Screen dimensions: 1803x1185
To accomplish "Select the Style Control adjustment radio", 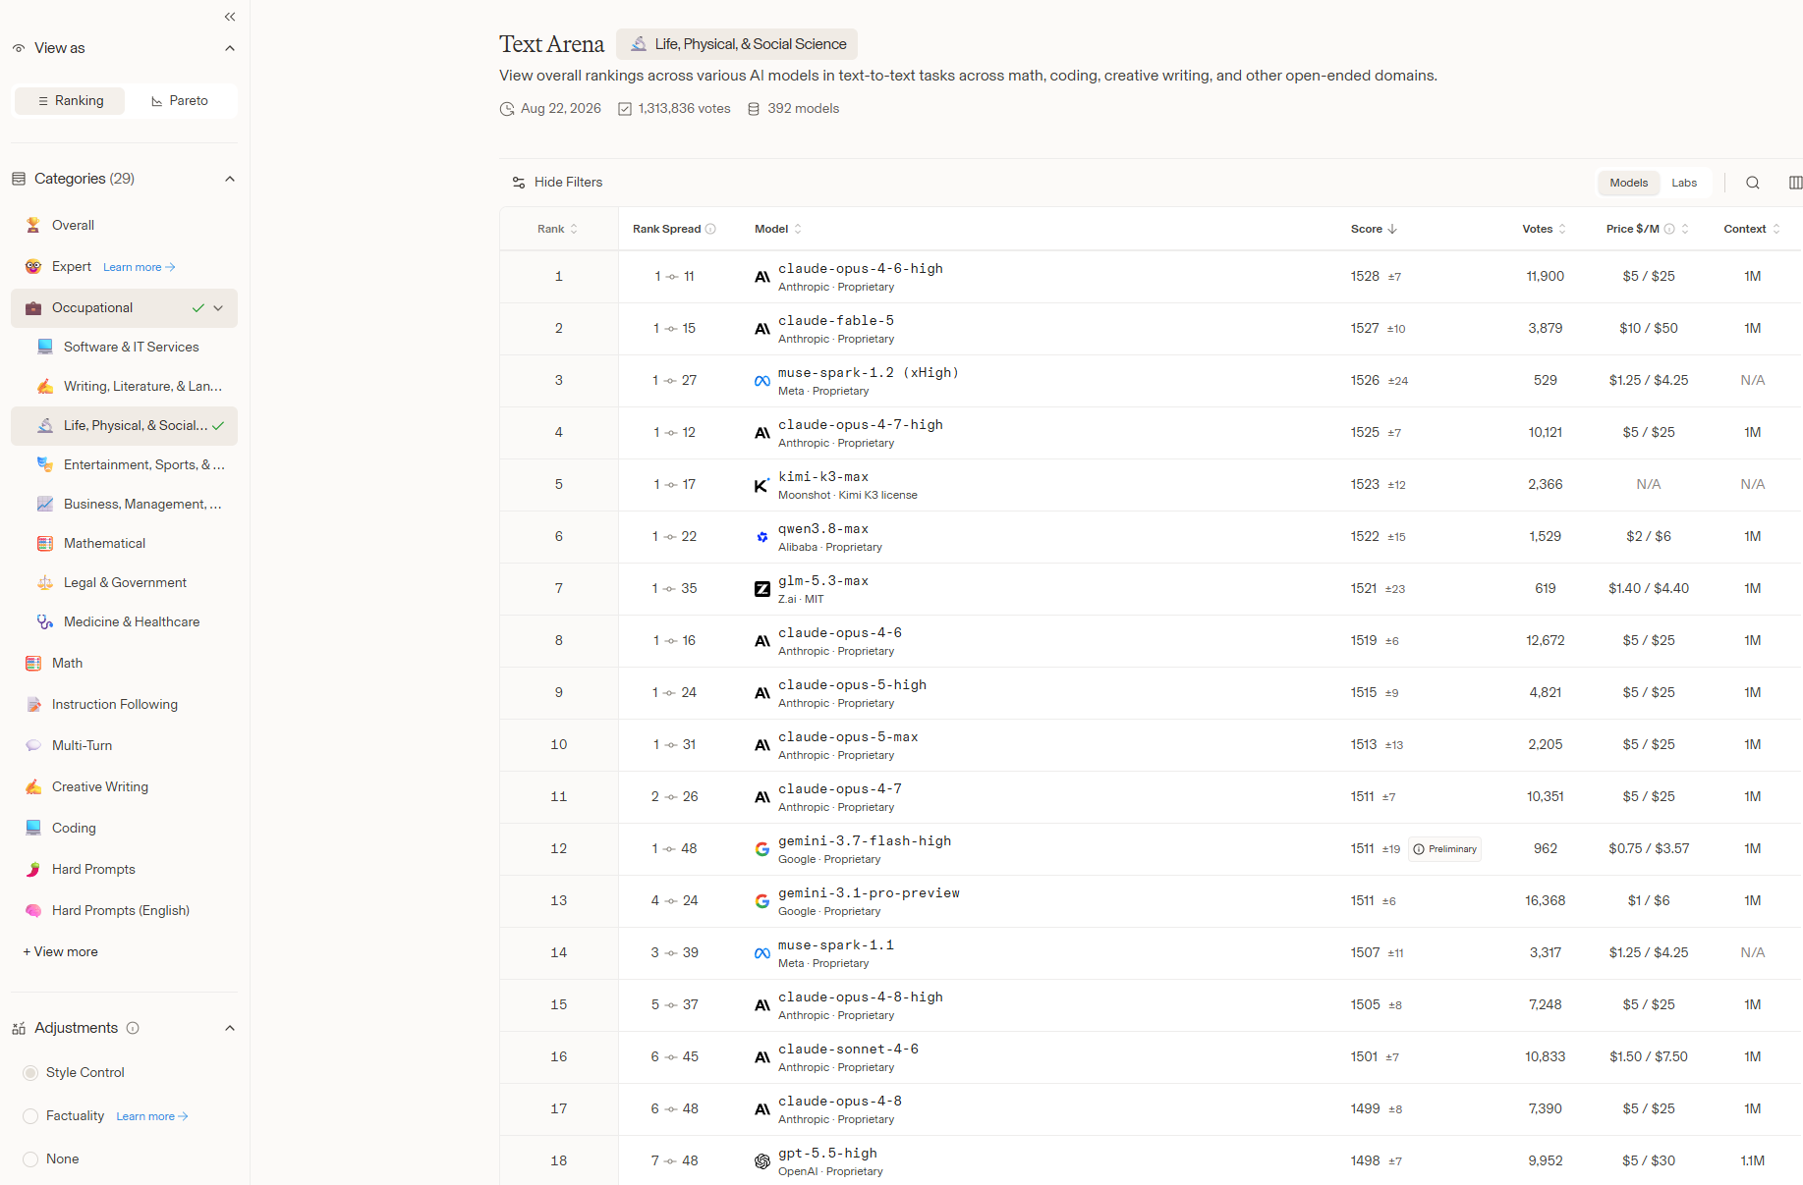I will [30, 1073].
